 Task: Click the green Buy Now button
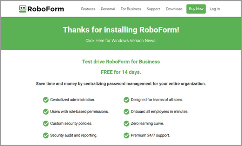pos(196,9)
